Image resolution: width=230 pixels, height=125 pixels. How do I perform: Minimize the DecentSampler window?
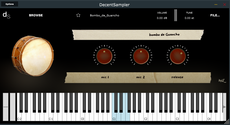(x=216, y=5)
